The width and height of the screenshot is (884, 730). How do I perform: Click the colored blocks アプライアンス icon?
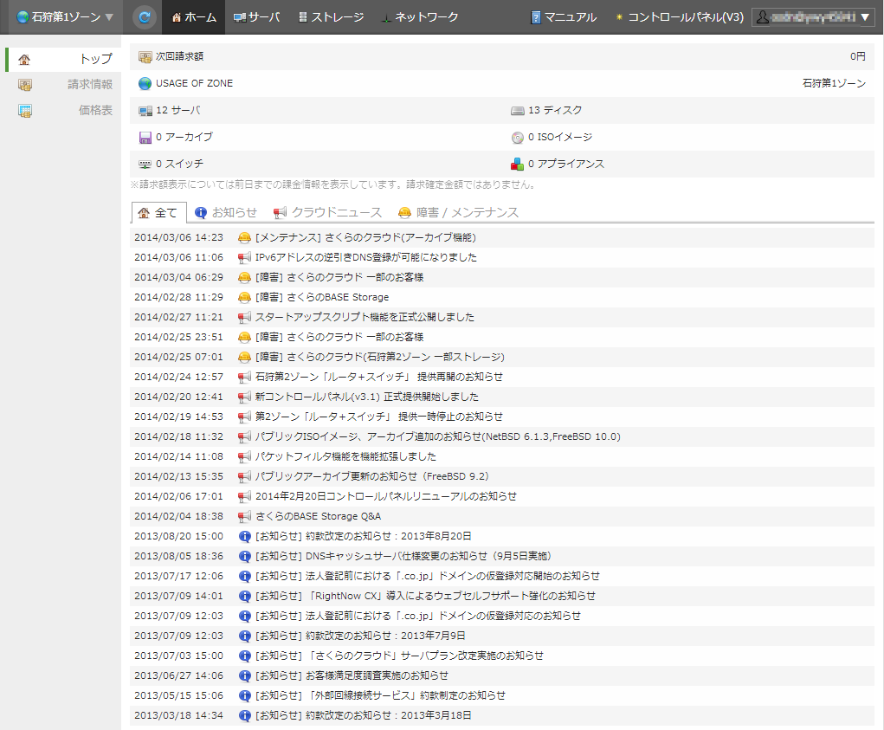(518, 164)
